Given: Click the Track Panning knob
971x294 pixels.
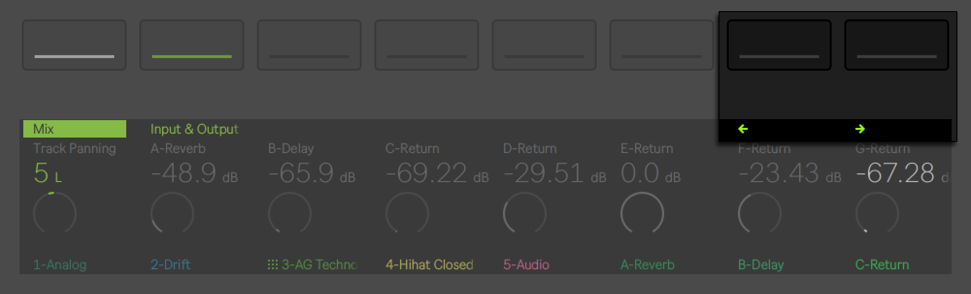Looking at the screenshot, I should [x=55, y=213].
